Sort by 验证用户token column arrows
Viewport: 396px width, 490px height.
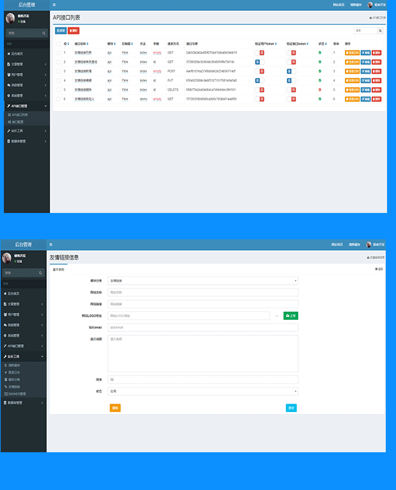tap(276, 43)
